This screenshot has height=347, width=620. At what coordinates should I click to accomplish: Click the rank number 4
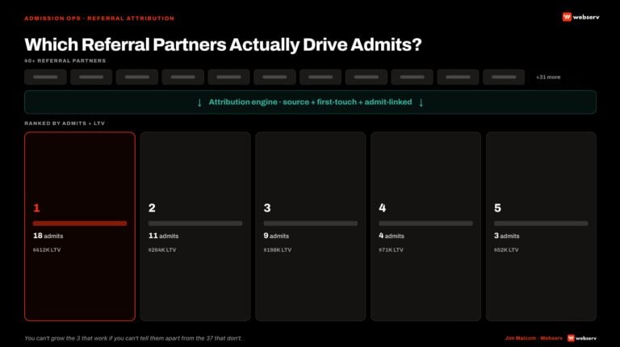coord(383,208)
